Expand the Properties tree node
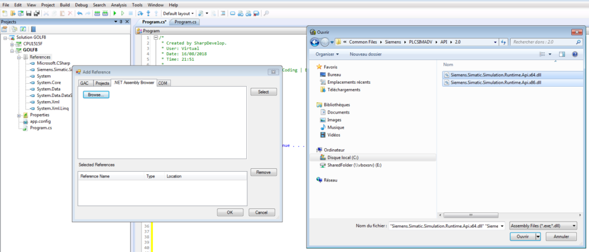Viewport: 589px width, 252px height. coord(19,115)
